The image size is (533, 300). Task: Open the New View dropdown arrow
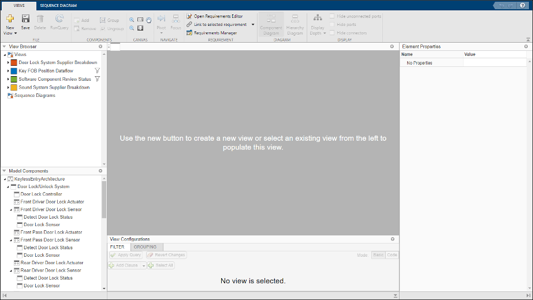(x=16, y=33)
